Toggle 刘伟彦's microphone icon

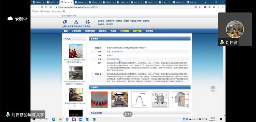(x=222, y=42)
